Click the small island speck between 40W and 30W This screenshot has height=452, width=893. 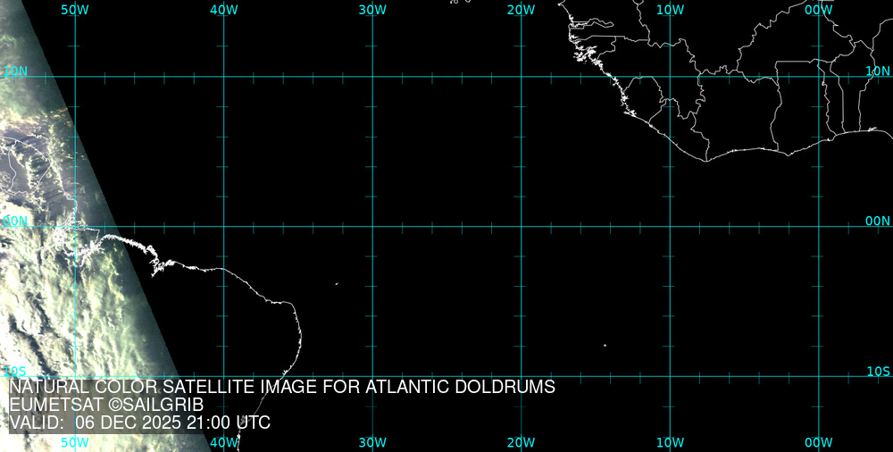(337, 284)
